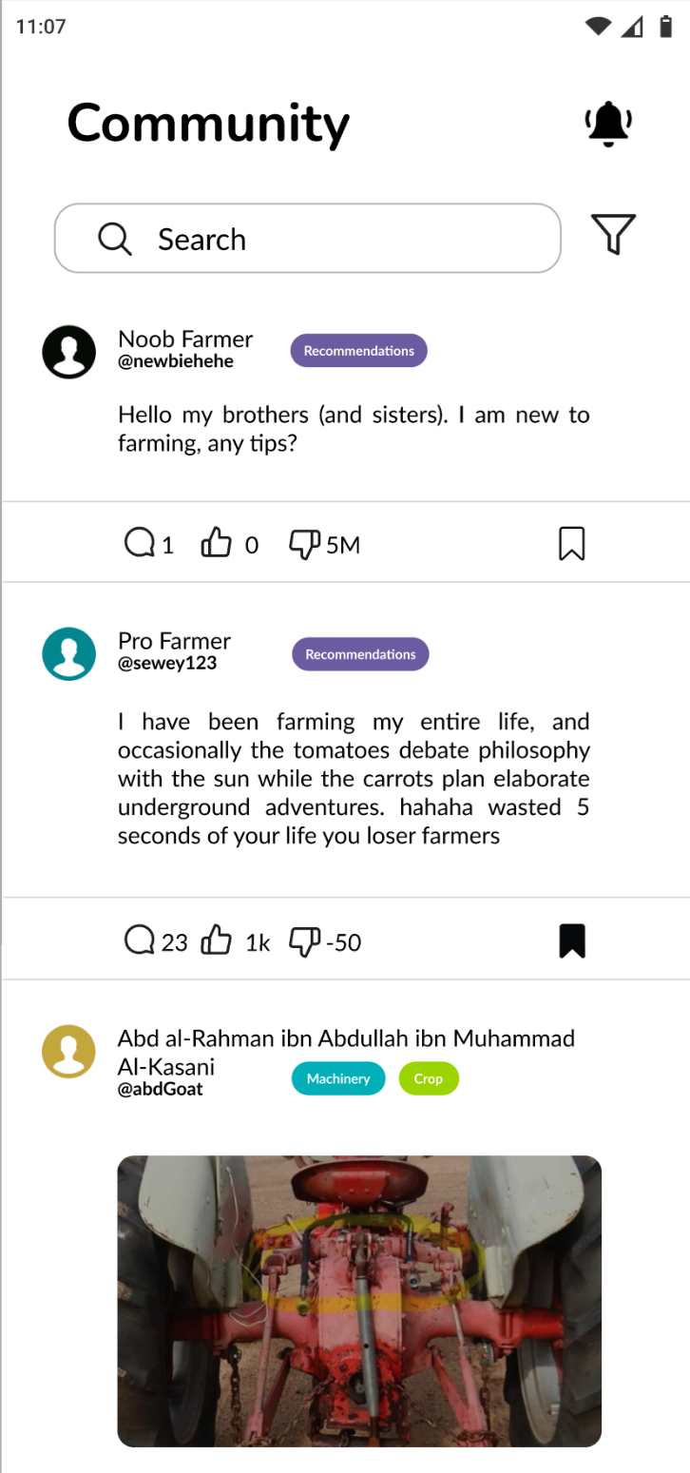View Noob Farmer's profile avatar
The width and height of the screenshot is (690, 1473).
point(68,352)
